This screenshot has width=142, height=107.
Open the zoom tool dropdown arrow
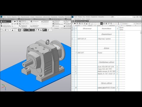click(10, 30)
